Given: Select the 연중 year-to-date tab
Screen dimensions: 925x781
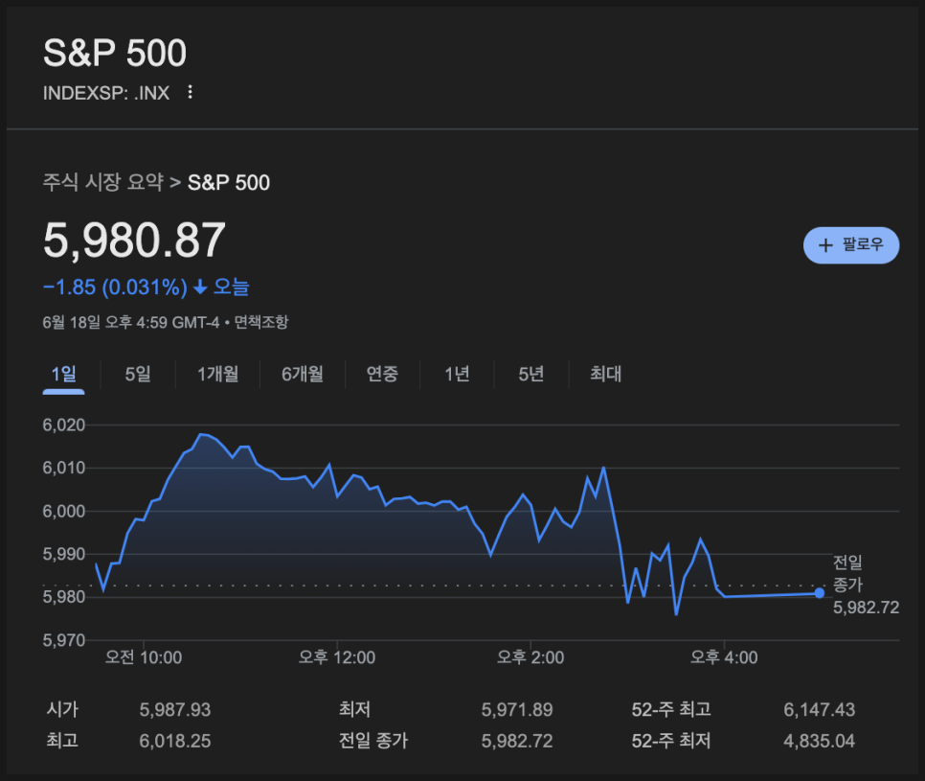Looking at the screenshot, I should (x=382, y=375).
